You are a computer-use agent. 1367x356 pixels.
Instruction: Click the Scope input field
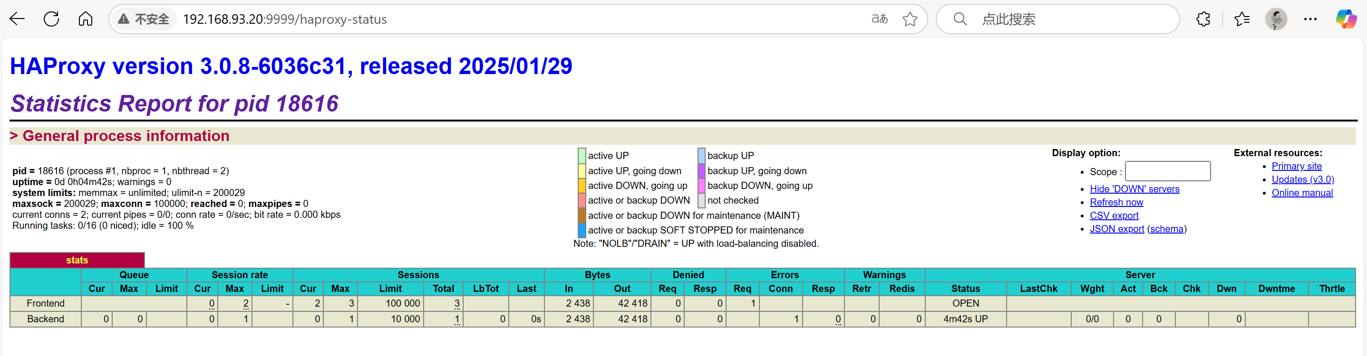point(1167,172)
